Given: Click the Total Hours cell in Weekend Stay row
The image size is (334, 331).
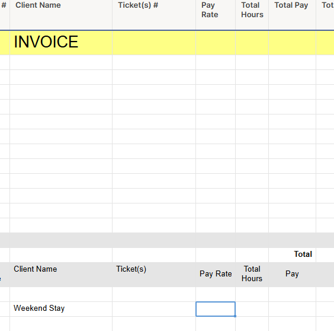Looking at the screenshot, I should (252, 309).
